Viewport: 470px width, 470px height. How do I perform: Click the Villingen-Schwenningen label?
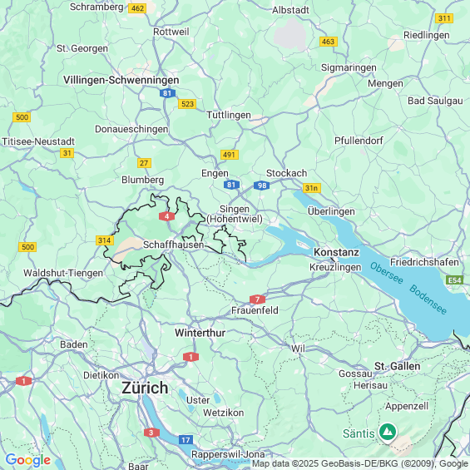[x=121, y=80]
